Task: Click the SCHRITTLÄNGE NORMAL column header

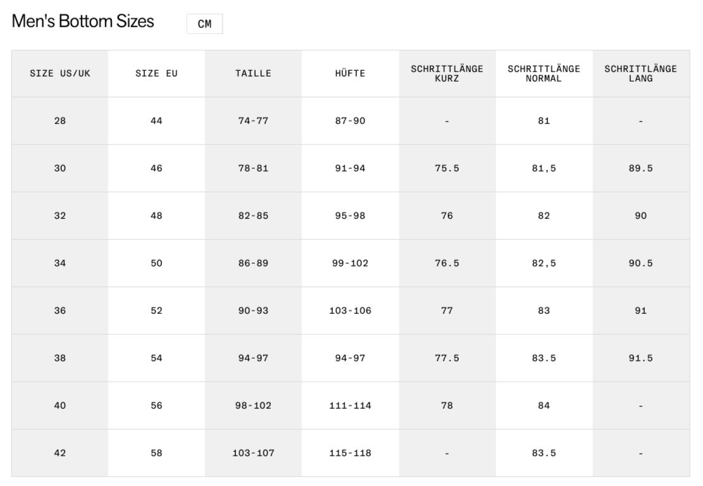Action: coord(544,73)
